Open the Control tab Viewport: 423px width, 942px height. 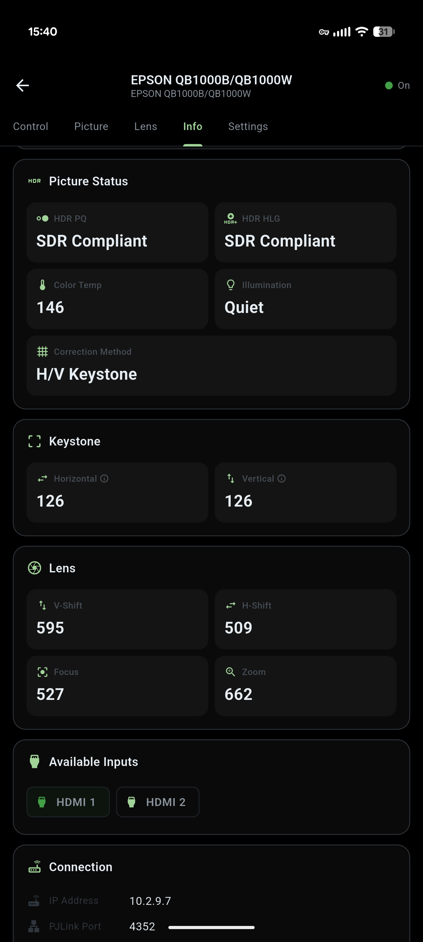tap(31, 127)
